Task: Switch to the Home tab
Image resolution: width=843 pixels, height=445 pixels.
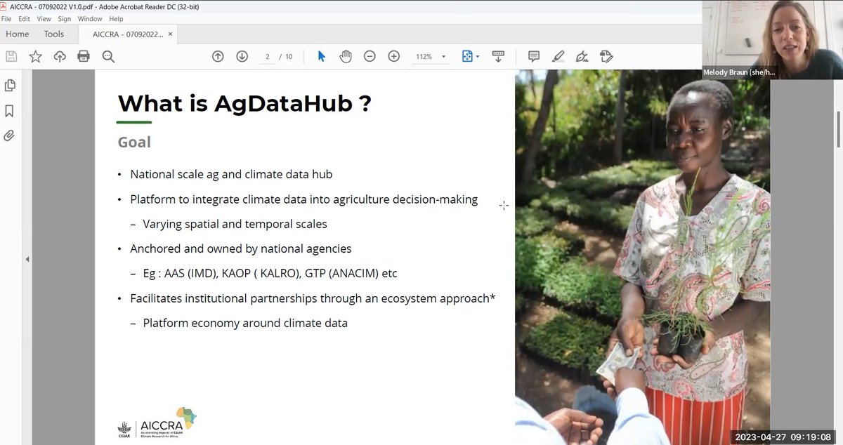Action: click(x=18, y=34)
